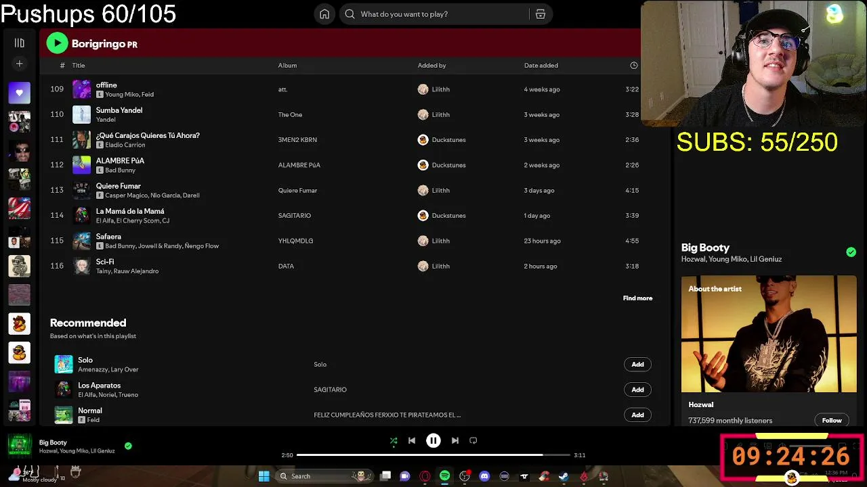Open the SAGITARIO album on row 114

[294, 216]
